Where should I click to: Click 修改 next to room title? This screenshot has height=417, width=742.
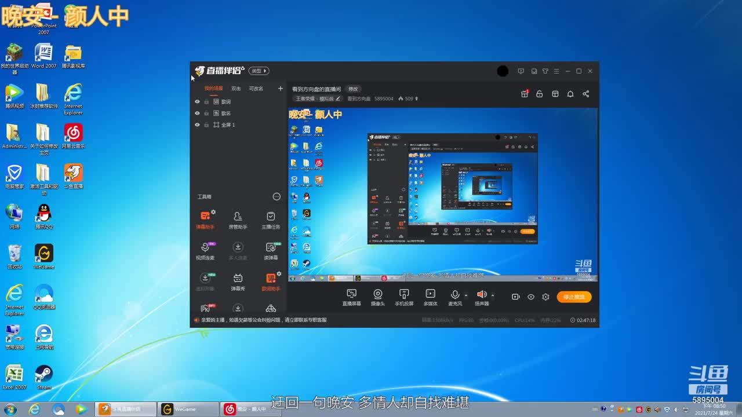click(x=353, y=89)
